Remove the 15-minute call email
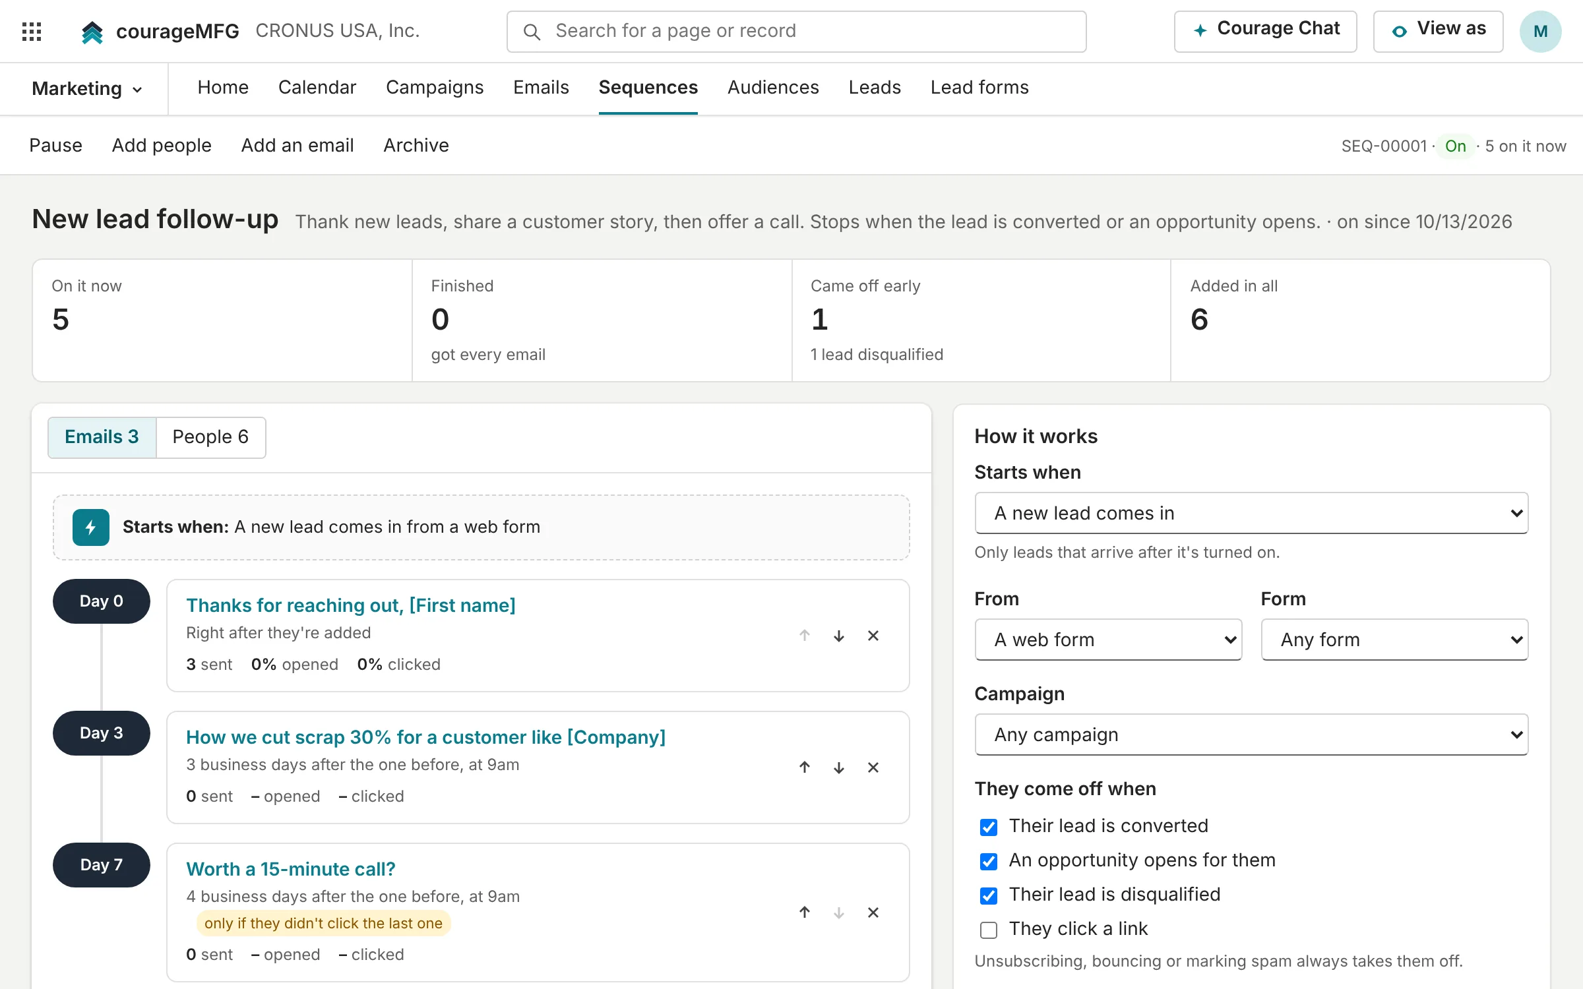Image resolution: width=1583 pixels, height=989 pixels. click(873, 913)
